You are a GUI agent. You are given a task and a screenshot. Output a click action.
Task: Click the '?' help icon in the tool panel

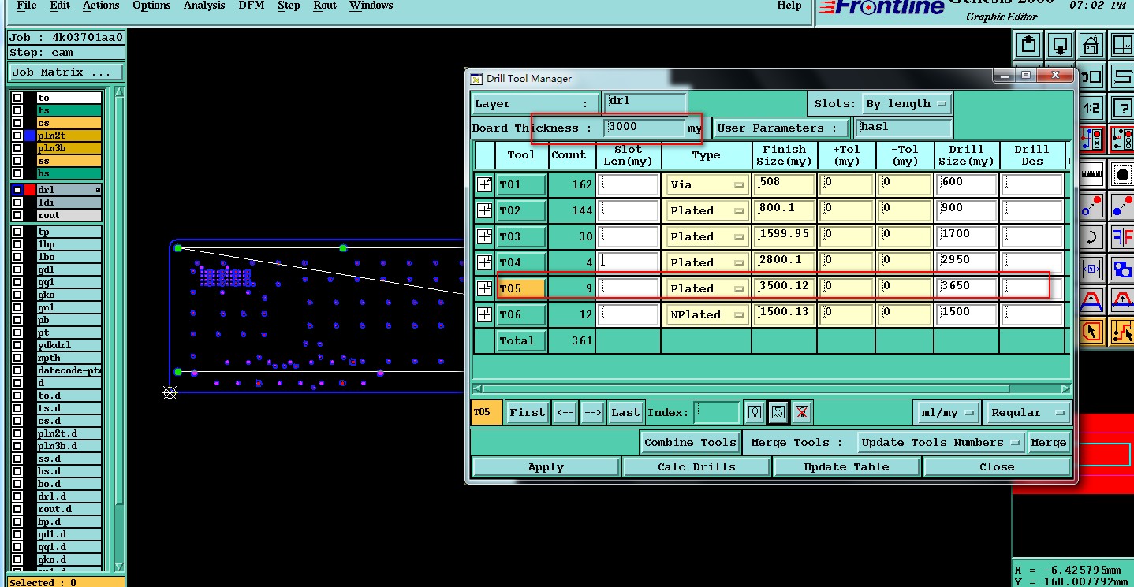point(1121,108)
